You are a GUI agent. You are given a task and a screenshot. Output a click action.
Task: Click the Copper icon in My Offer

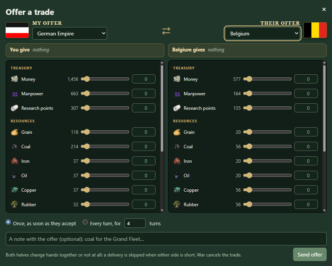pos(14,190)
